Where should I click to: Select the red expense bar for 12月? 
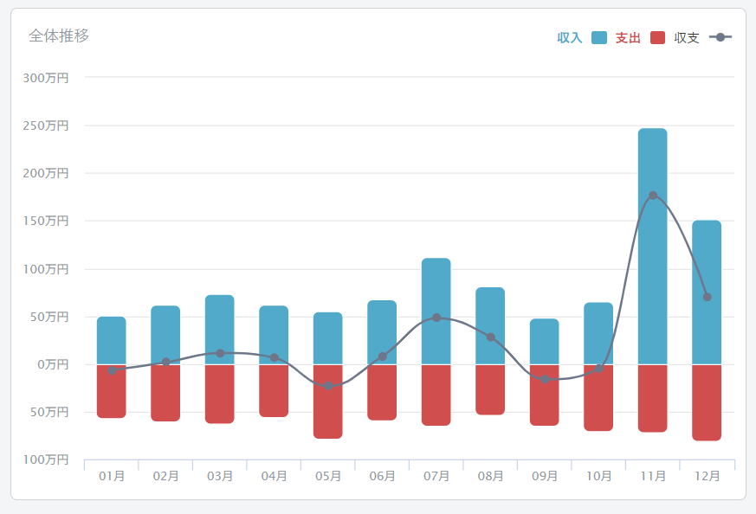tap(707, 402)
